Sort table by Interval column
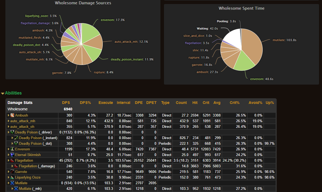The width and height of the screenshot is (322, 192). coord(124,103)
